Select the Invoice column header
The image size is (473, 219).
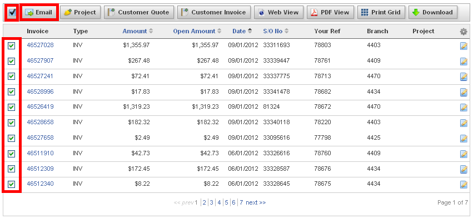coord(37,31)
